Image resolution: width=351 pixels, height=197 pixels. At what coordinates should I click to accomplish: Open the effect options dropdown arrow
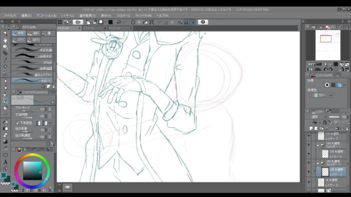point(344,85)
